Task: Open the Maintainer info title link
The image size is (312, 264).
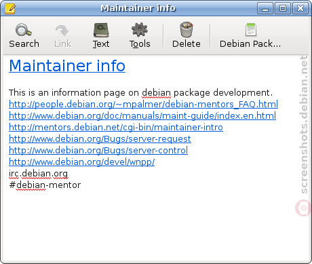Action: [x=67, y=66]
